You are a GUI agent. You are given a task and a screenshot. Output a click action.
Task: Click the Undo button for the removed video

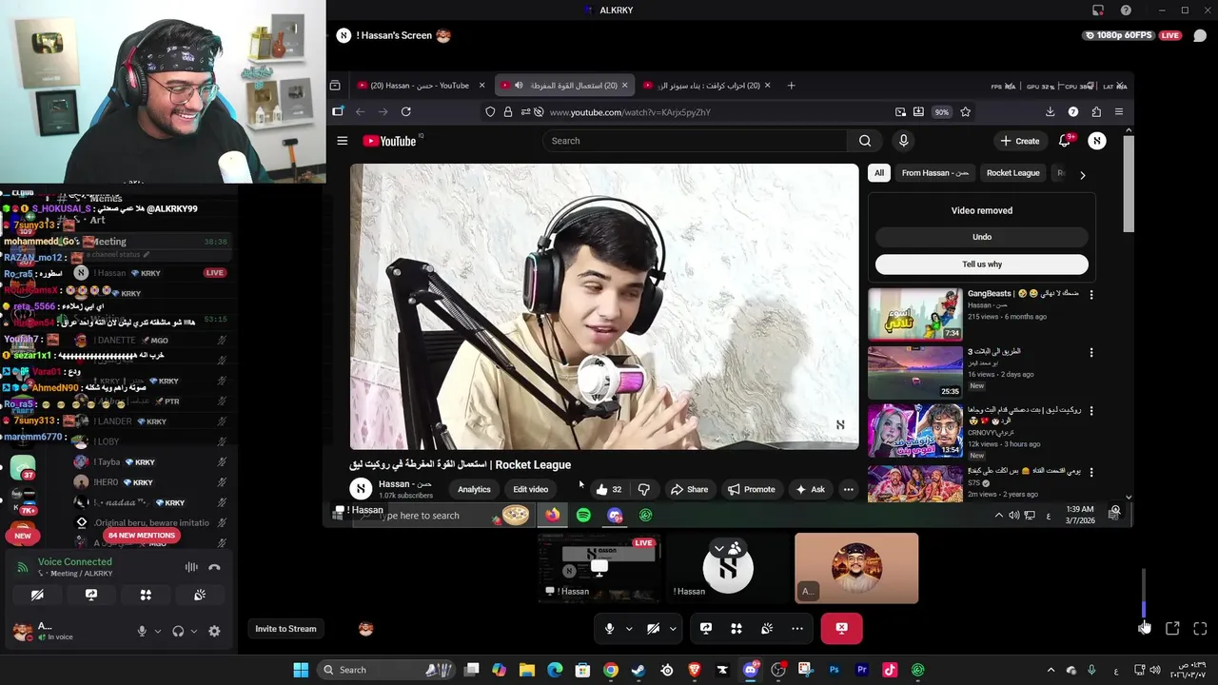pos(982,237)
